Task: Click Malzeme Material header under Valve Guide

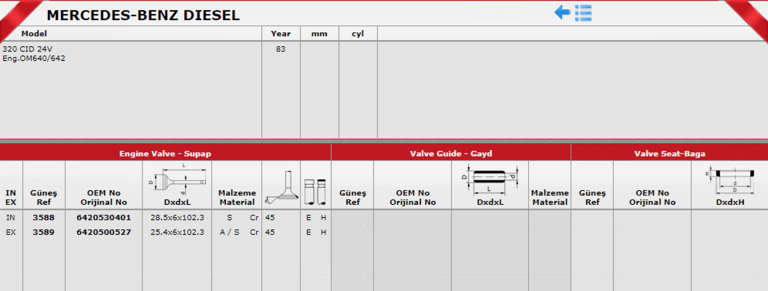Action: click(x=550, y=197)
